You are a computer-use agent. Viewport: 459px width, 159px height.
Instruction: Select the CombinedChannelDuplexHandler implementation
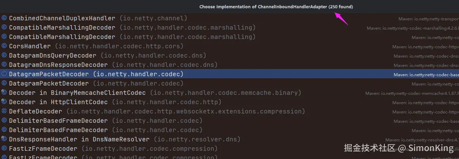click(x=62, y=18)
